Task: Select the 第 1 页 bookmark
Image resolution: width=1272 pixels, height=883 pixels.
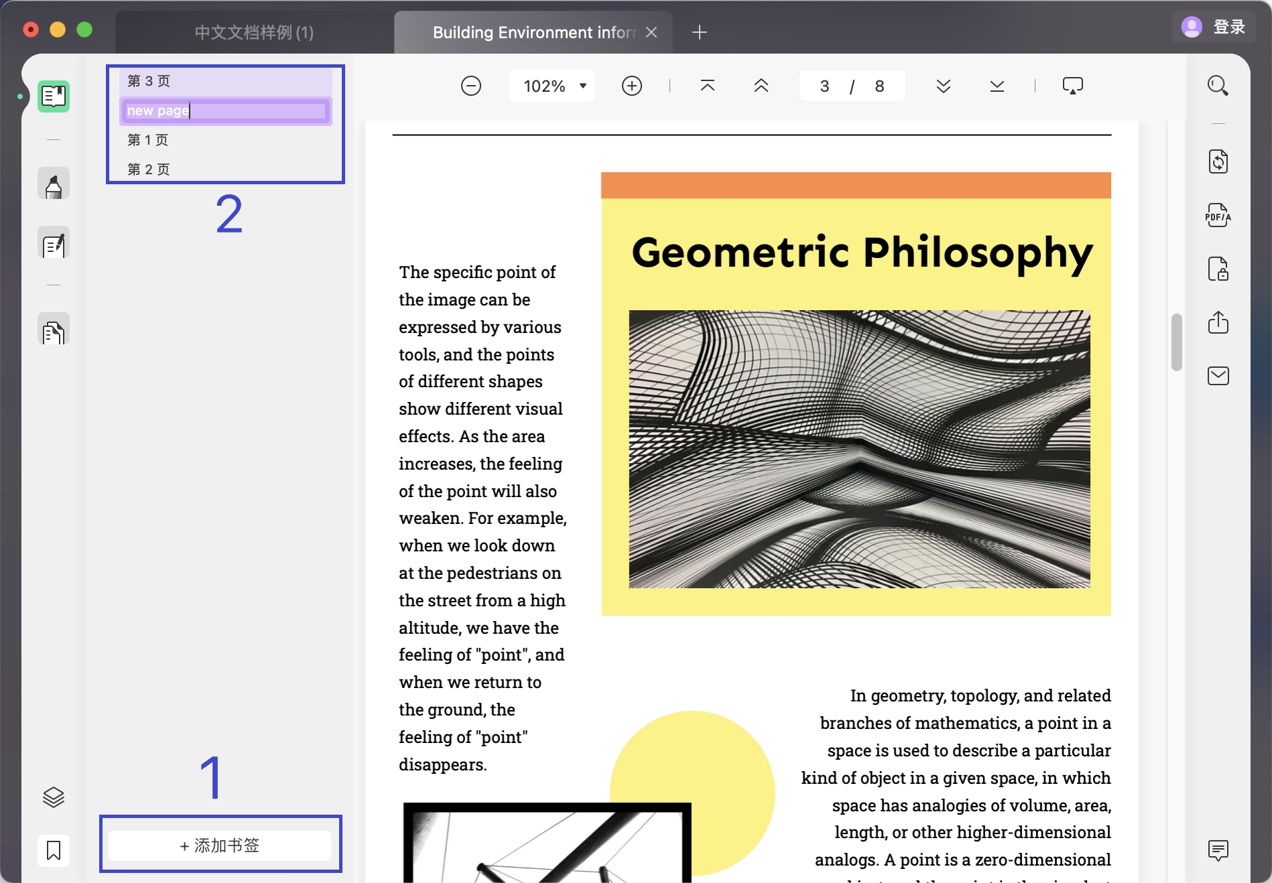Action: pyautogui.click(x=226, y=140)
